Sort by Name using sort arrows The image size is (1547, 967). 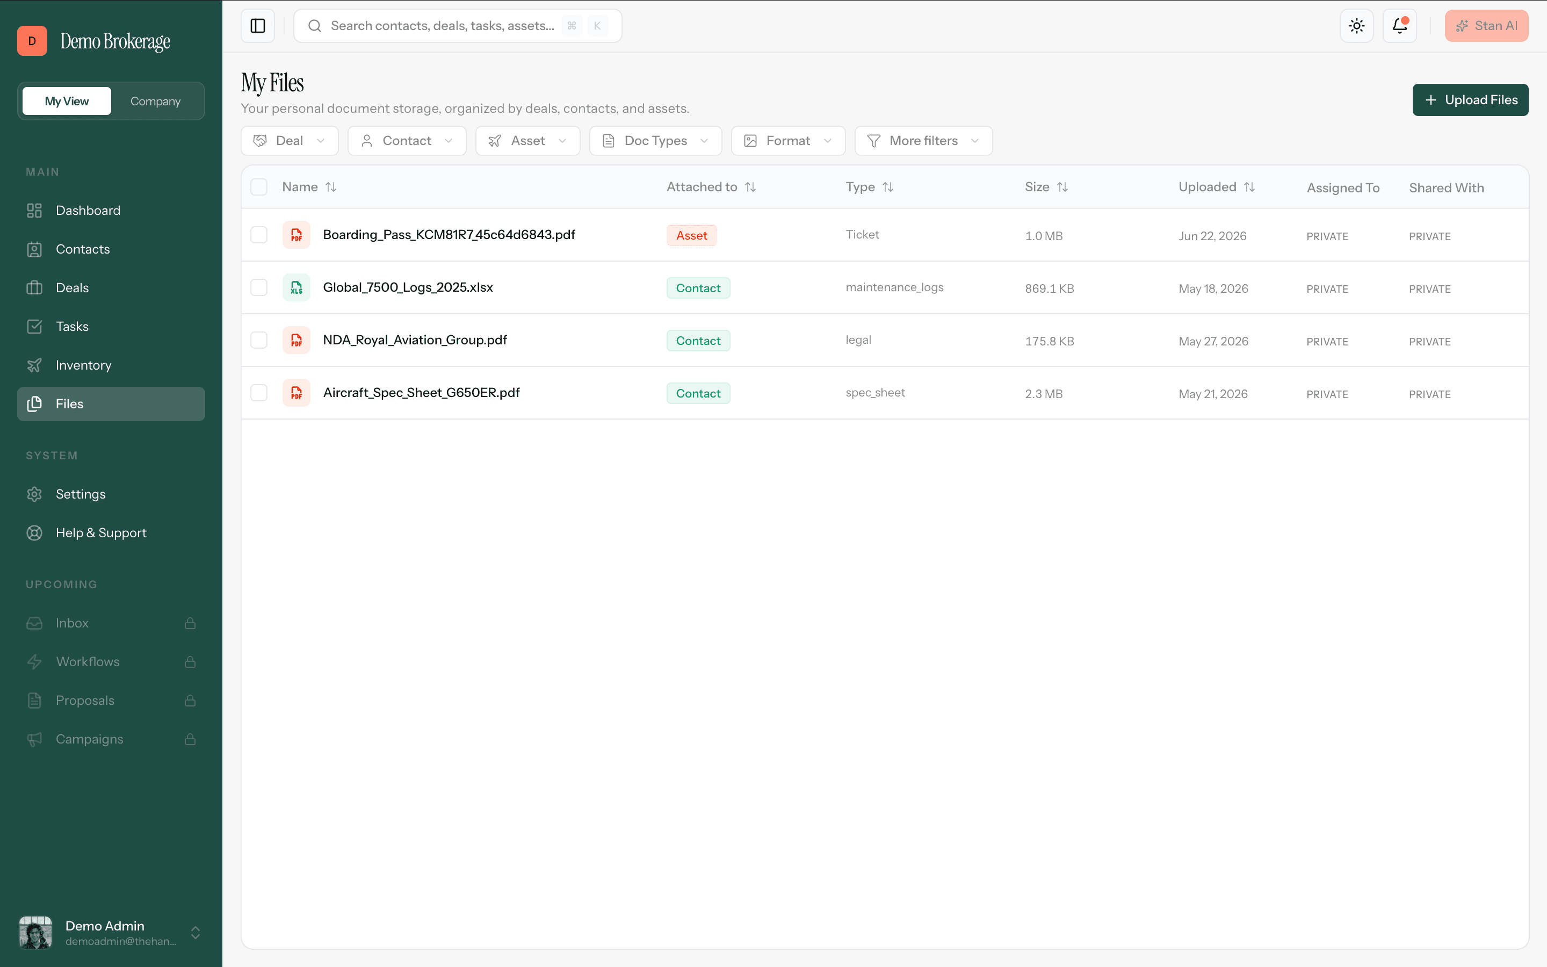[330, 187]
